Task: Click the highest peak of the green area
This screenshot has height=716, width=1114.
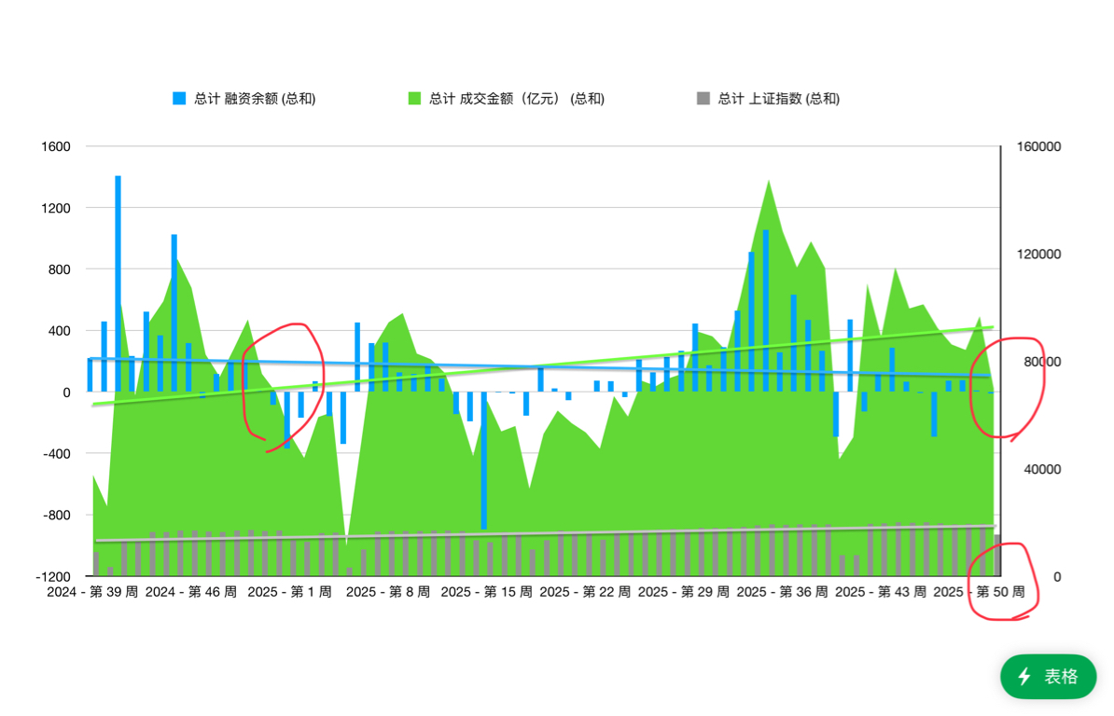Action: [x=768, y=183]
